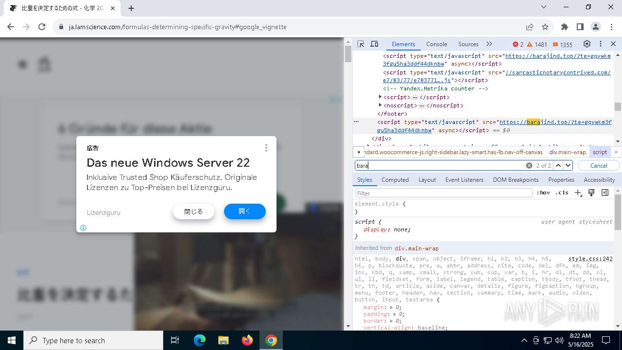Show more DevTools tabs chevron

point(489,44)
